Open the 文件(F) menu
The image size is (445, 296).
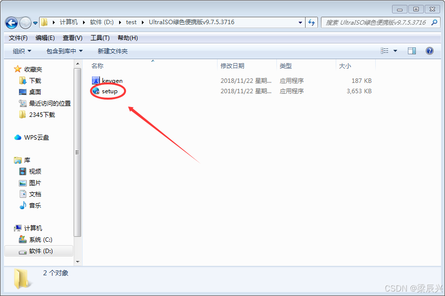18,38
